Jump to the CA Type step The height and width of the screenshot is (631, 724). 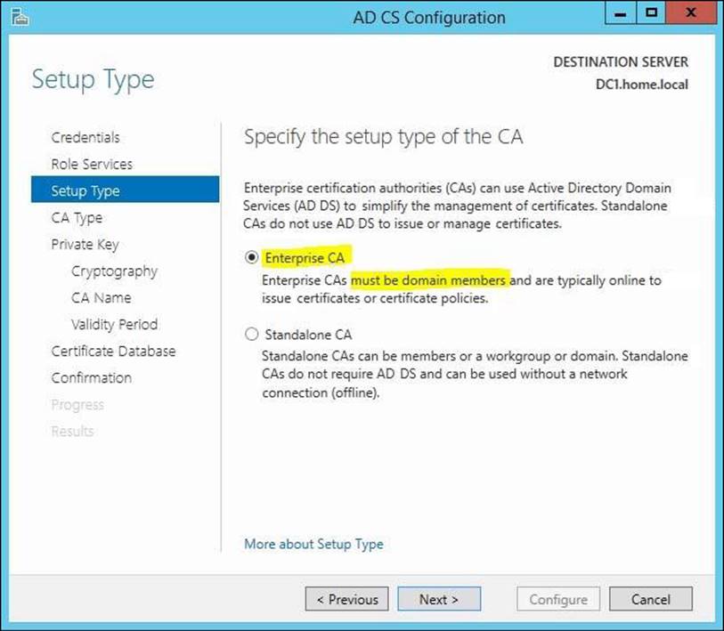(77, 217)
